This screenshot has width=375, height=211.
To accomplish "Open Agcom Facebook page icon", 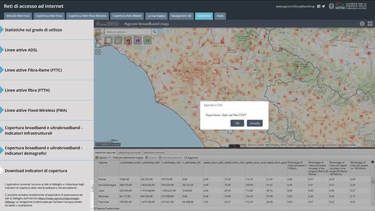I will (x=318, y=6).
